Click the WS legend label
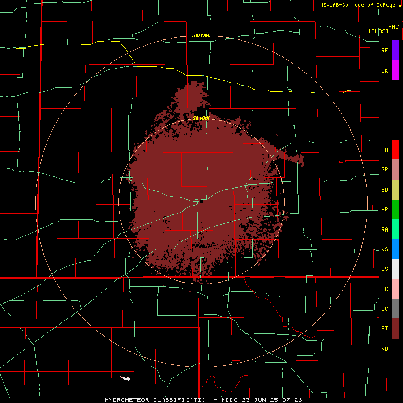Screen dimensions: 403x403 point(384,249)
